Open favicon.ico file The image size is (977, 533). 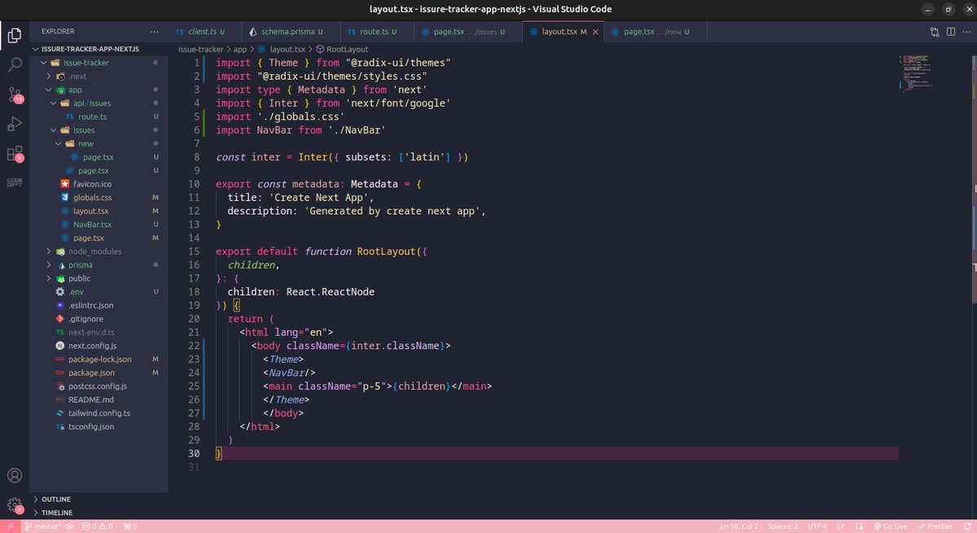98,184
